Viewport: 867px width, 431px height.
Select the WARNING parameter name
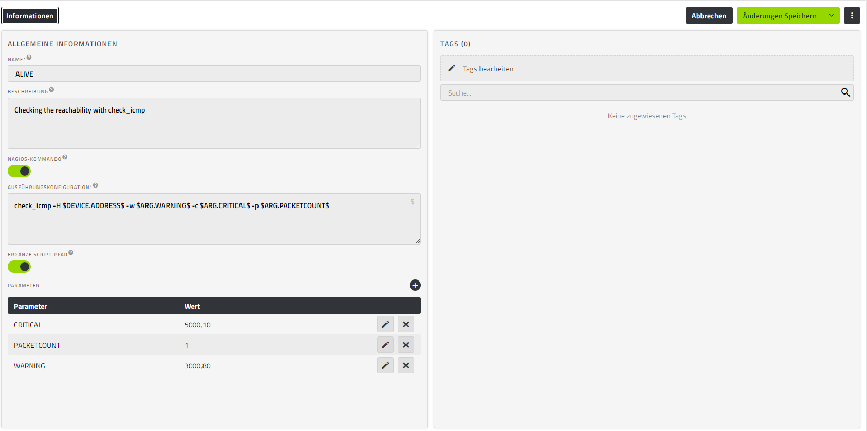pos(29,366)
